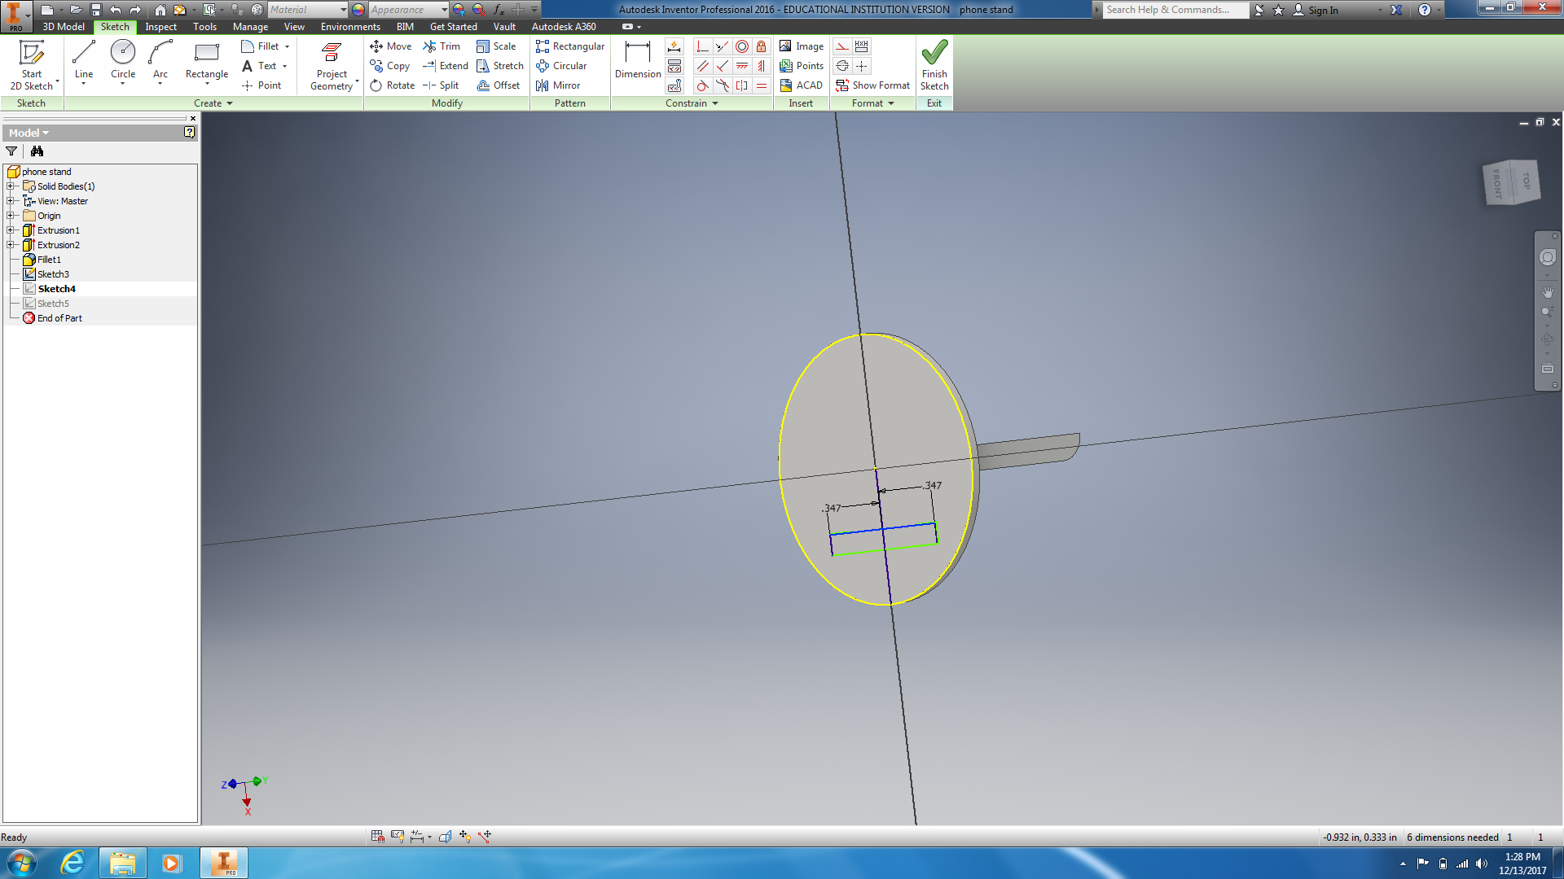The width and height of the screenshot is (1564, 879).
Task: Activate the Trim tool
Action: click(442, 46)
